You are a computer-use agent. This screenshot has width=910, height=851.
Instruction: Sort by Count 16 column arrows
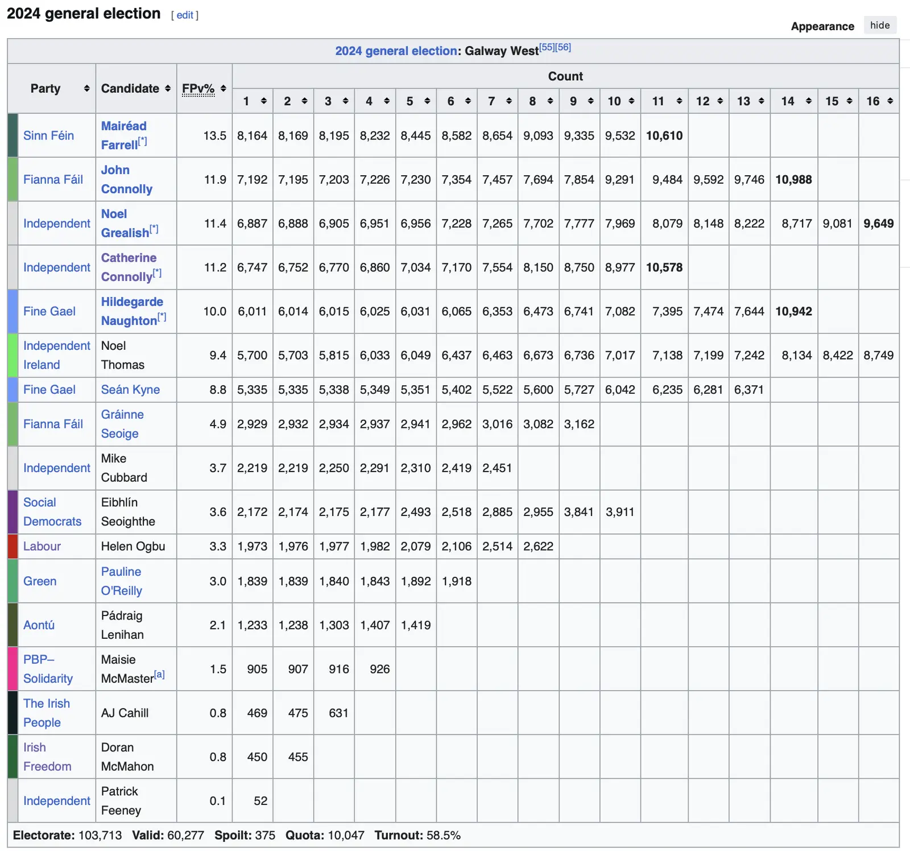890,101
